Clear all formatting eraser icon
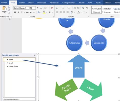120x101 pixels. coord(52,8)
